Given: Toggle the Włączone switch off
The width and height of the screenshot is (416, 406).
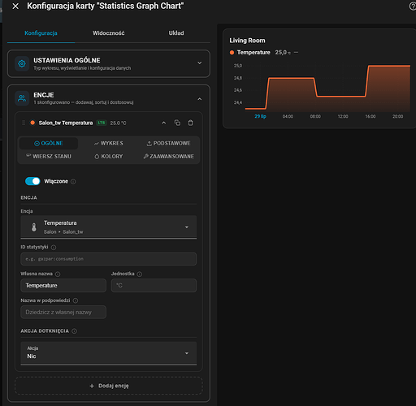Looking at the screenshot, I should pyautogui.click(x=32, y=181).
